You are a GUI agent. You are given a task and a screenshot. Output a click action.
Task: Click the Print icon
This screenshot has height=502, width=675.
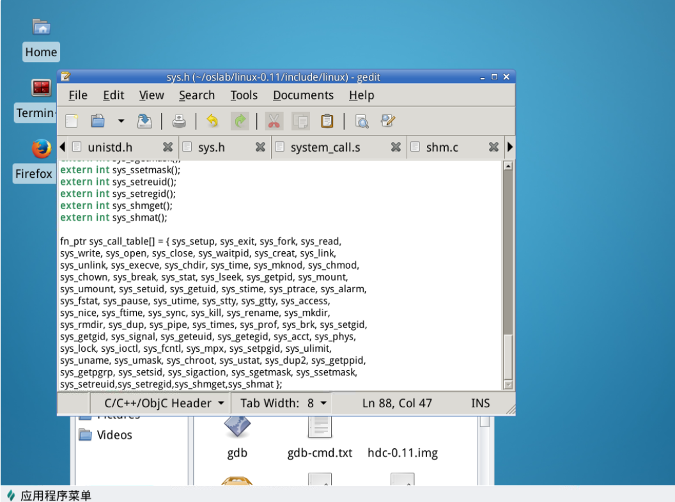tap(179, 121)
